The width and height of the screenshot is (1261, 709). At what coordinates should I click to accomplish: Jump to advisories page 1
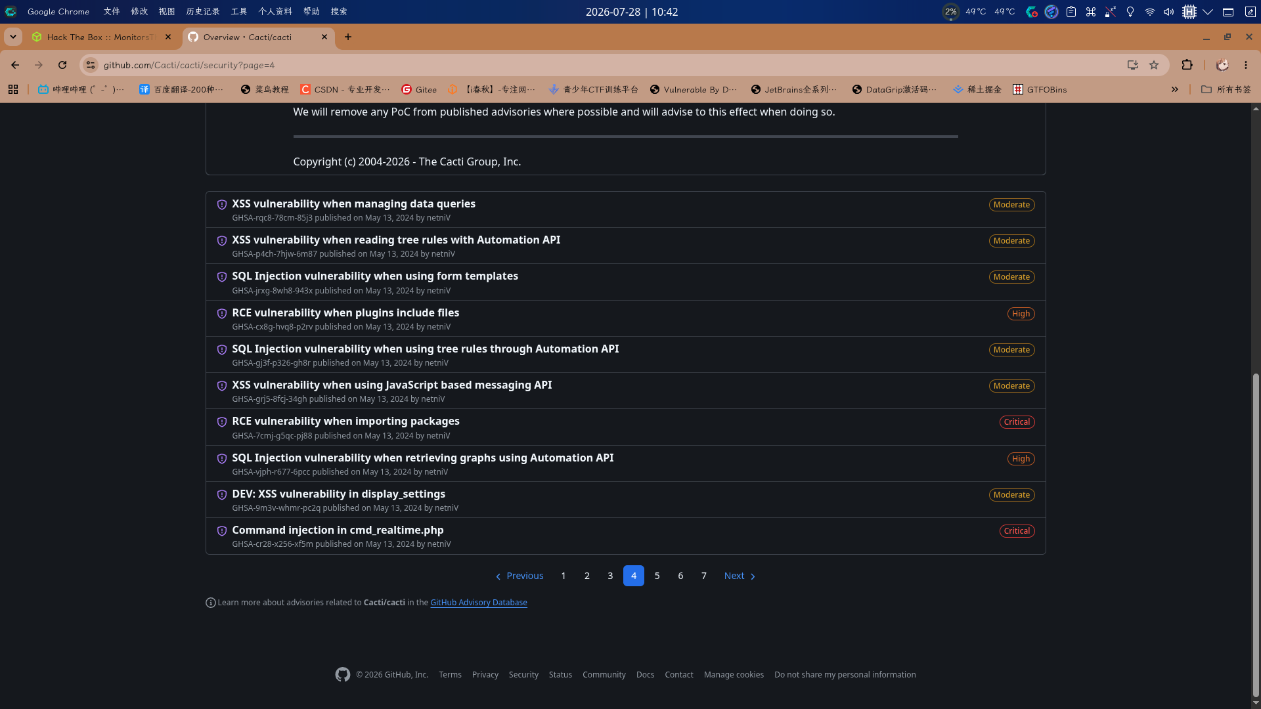tap(564, 576)
